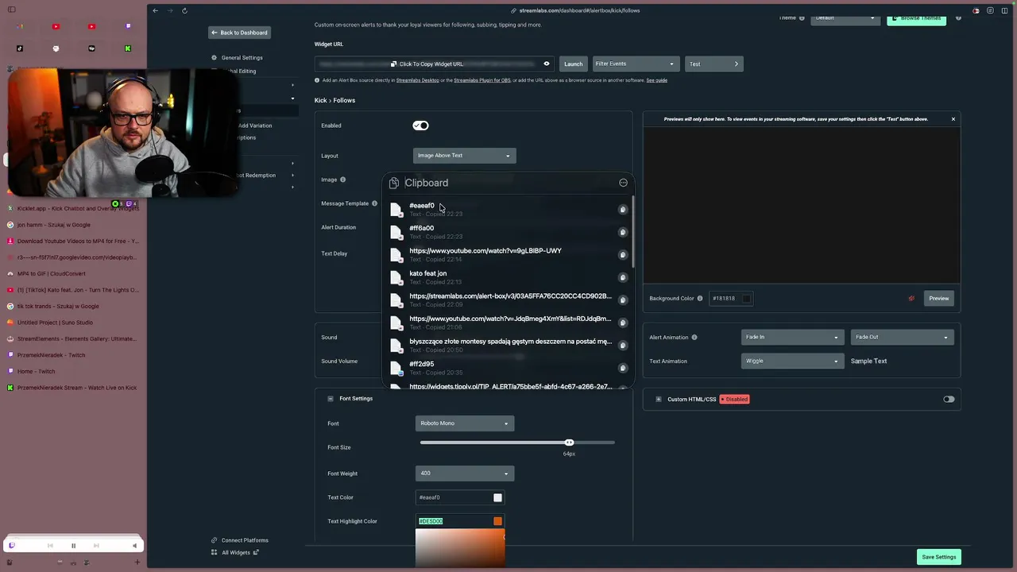This screenshot has width=1017, height=572.
Task: Open the pinned Kick tab icon
Action: (127, 48)
